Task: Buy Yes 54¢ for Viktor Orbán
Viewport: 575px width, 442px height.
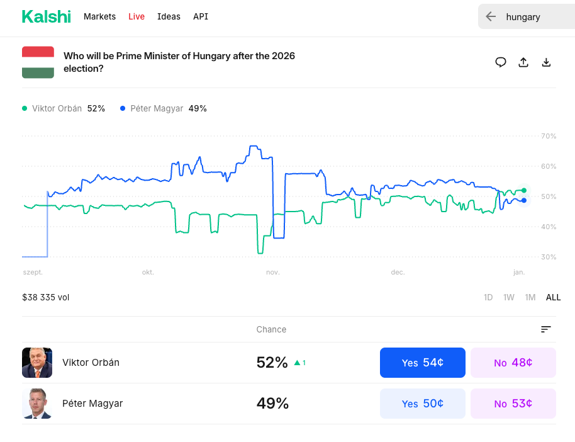Action: (422, 363)
